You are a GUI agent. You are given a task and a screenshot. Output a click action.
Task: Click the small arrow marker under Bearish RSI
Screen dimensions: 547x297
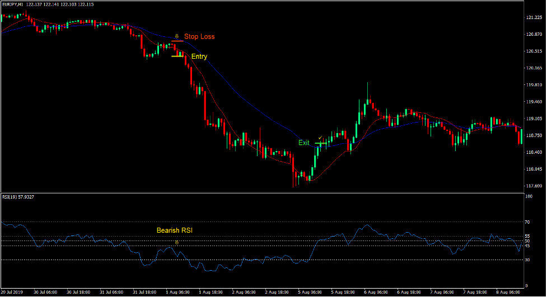click(x=176, y=242)
